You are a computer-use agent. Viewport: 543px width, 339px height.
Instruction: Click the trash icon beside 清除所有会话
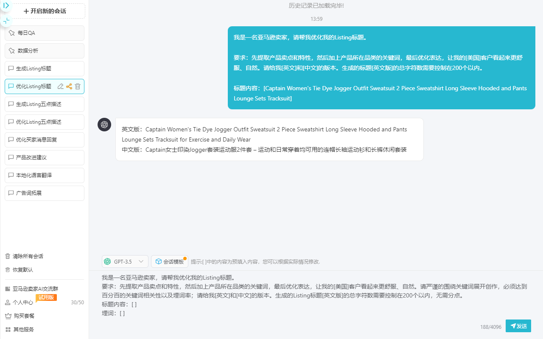tap(7, 256)
